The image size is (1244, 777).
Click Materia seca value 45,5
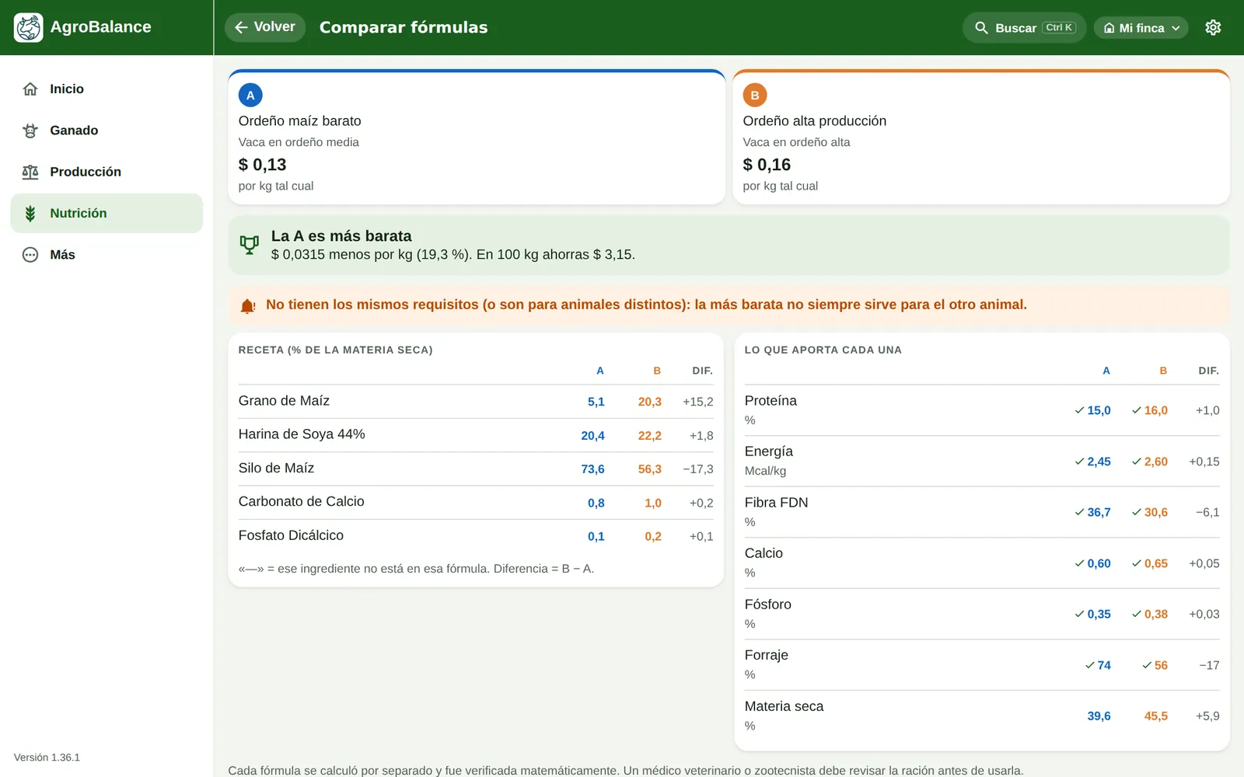1155,716
